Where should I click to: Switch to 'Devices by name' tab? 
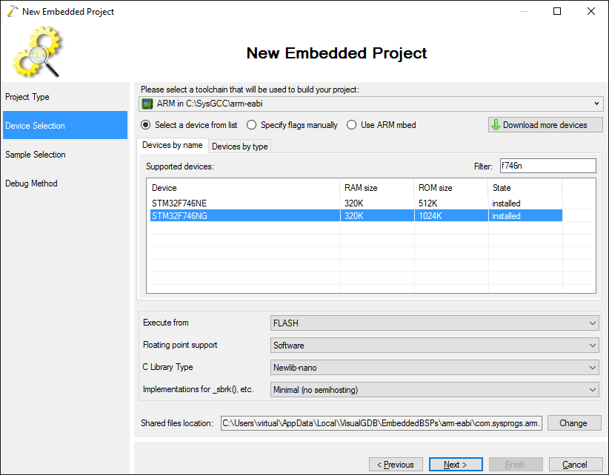coord(173,145)
